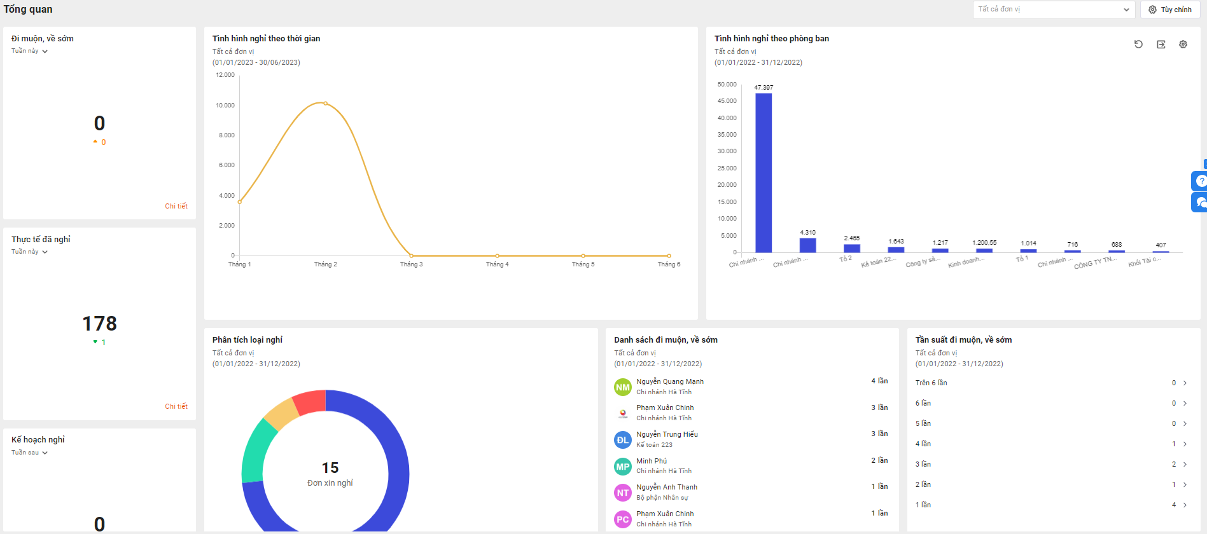Click the Tùy chỉnh customize button
Image resolution: width=1207 pixels, height=534 pixels.
coord(1169,10)
